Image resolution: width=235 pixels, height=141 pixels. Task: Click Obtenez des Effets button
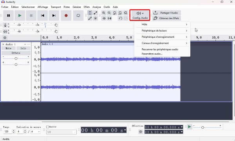point(166,18)
